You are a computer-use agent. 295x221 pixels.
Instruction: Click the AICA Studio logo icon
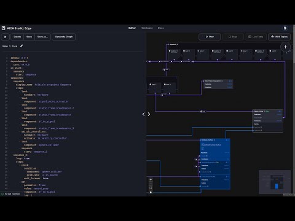(x=4, y=28)
